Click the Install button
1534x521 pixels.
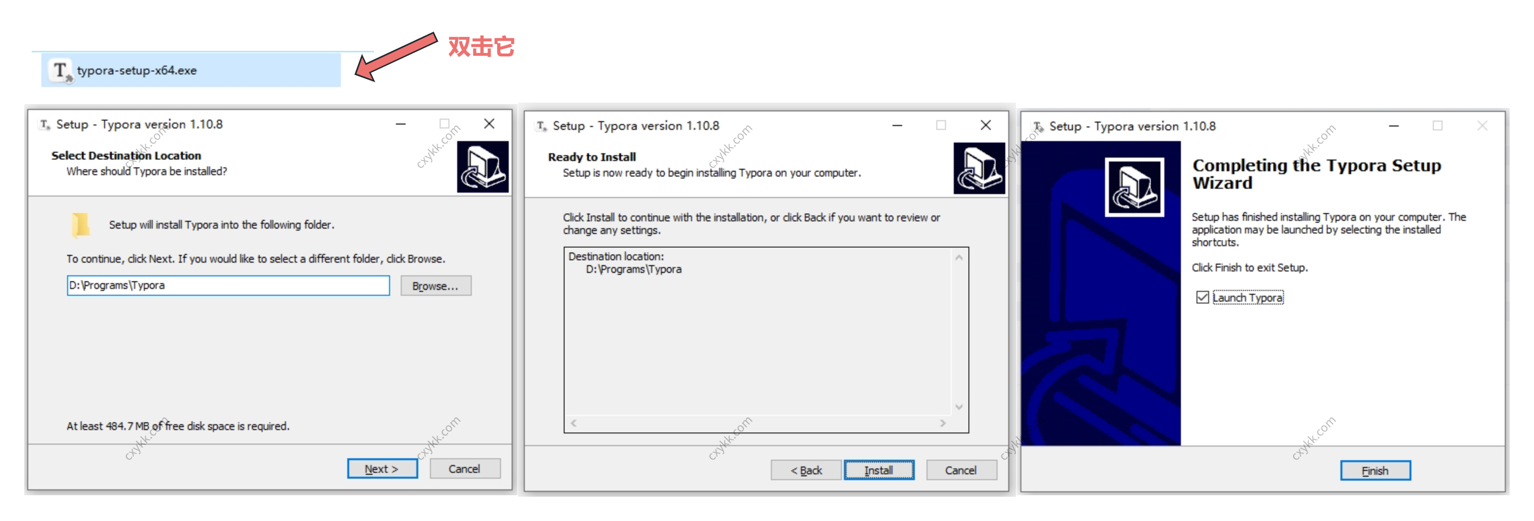[x=879, y=470]
